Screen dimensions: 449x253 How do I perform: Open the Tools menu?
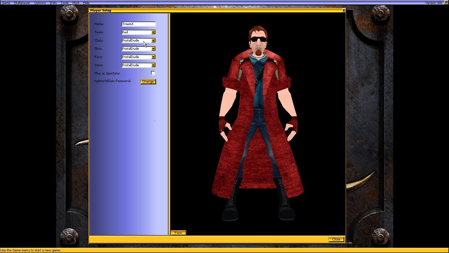click(x=64, y=3)
